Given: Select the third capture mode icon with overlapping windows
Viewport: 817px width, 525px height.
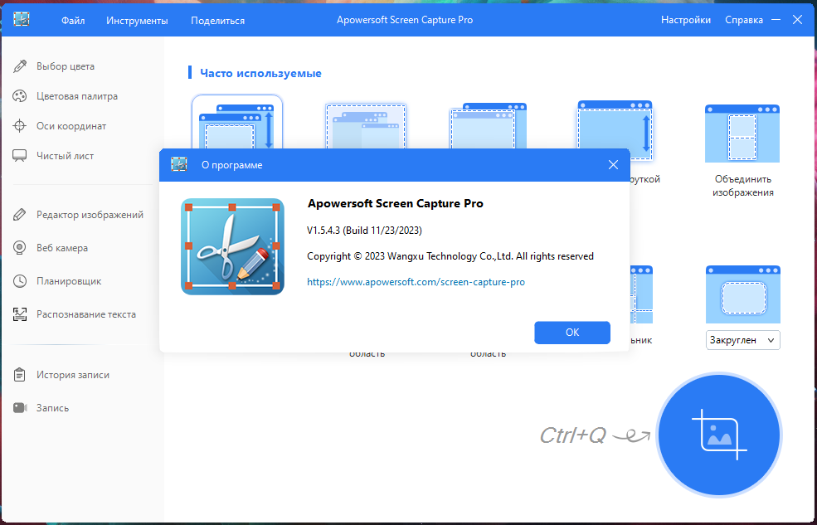Looking at the screenshot, I should coord(489,127).
